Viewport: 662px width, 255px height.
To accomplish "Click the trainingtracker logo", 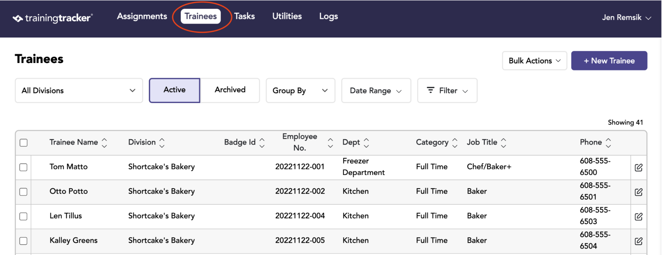I will point(53,18).
